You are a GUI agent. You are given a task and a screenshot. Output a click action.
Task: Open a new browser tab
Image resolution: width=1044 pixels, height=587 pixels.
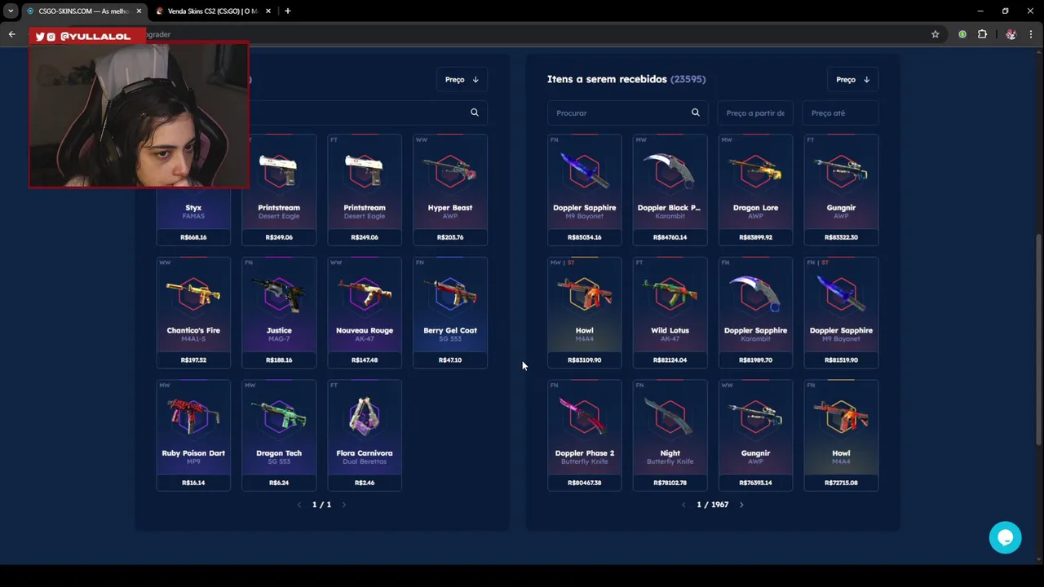[x=287, y=11]
